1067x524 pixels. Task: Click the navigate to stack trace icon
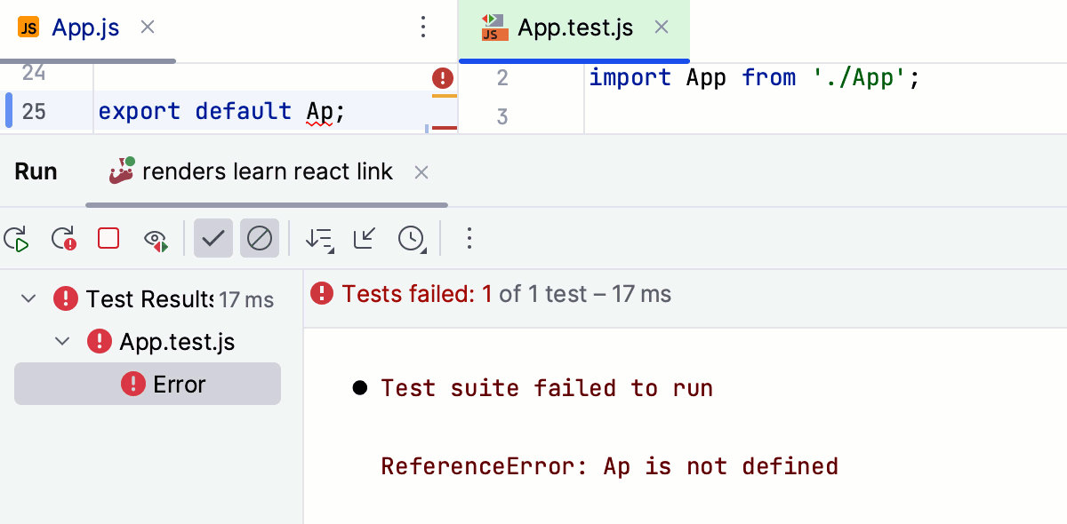point(364,238)
